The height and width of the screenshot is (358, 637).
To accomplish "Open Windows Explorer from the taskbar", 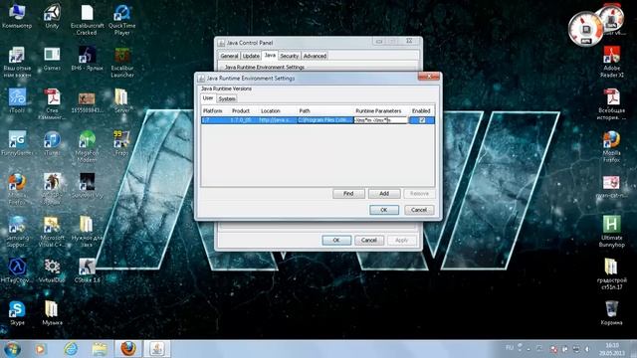I will [100, 349].
